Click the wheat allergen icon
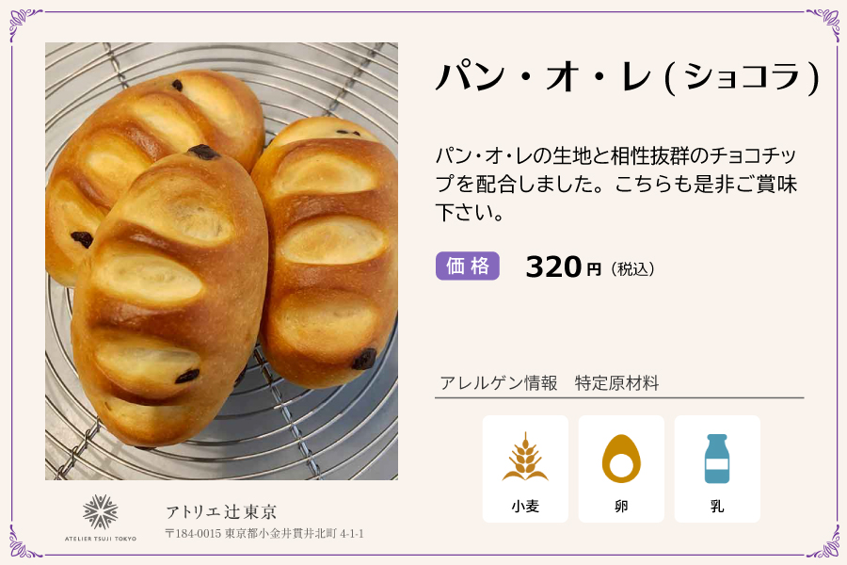Screen dimensions: 847x565 [x=525, y=458]
